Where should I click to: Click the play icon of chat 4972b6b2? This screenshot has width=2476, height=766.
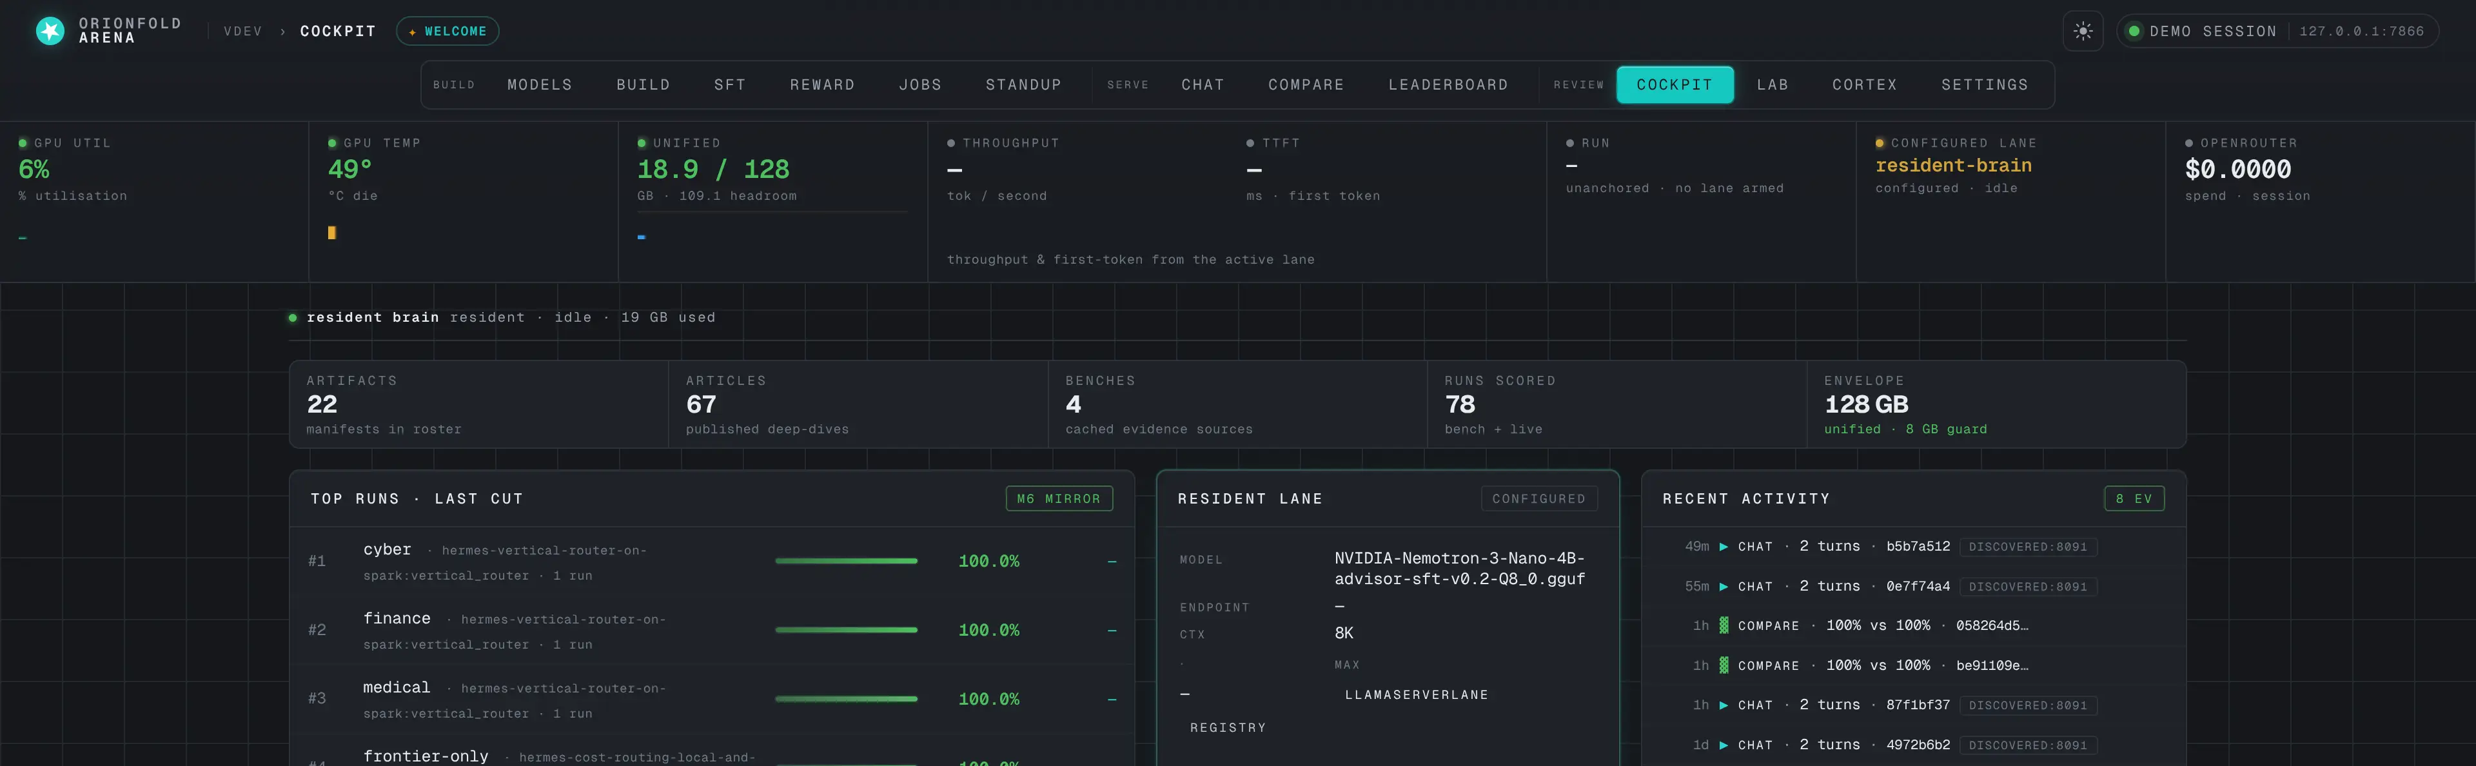(x=1724, y=745)
